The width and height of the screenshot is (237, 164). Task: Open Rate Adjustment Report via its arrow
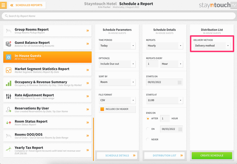point(88,96)
